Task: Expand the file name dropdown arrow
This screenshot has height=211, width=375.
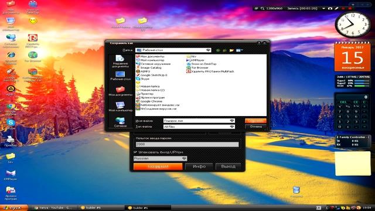Action: 232,121
